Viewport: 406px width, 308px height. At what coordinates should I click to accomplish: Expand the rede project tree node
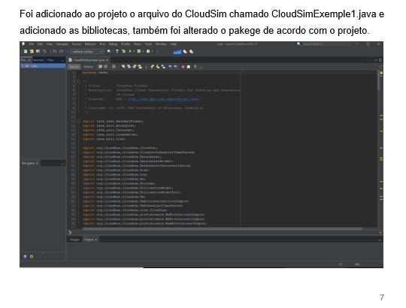coord(23,66)
